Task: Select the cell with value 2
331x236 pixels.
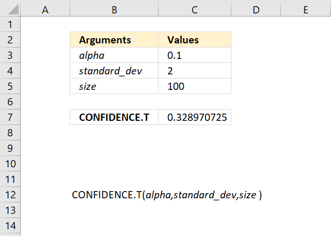Action: (x=195, y=71)
